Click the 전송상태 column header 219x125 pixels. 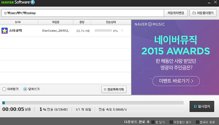111,22
